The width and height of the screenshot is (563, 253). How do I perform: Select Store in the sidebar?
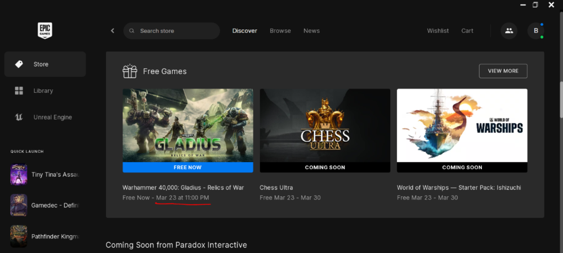(x=45, y=64)
